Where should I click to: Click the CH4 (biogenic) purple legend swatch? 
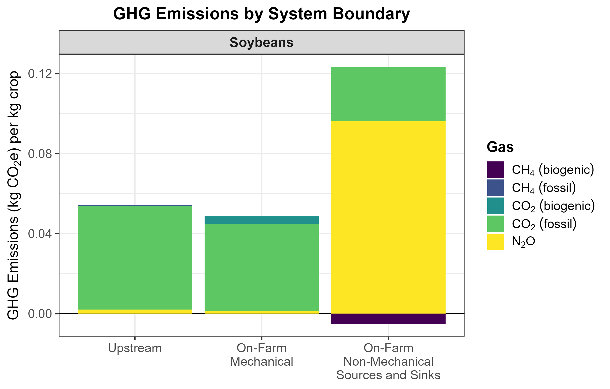[495, 170]
